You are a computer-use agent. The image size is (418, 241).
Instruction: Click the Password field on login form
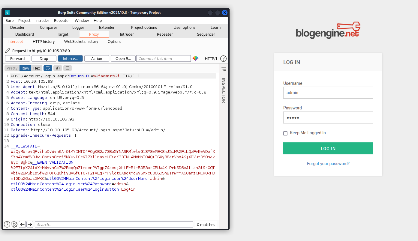[x=328, y=118]
